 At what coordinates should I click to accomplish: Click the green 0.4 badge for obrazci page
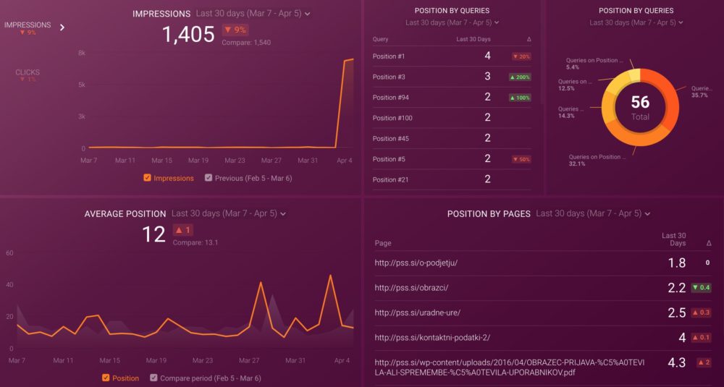point(702,288)
